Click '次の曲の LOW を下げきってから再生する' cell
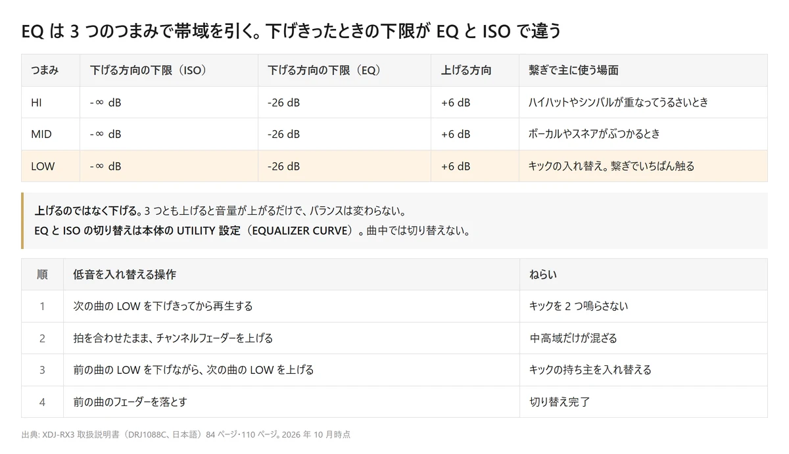The height and width of the screenshot is (454, 789). (291, 306)
